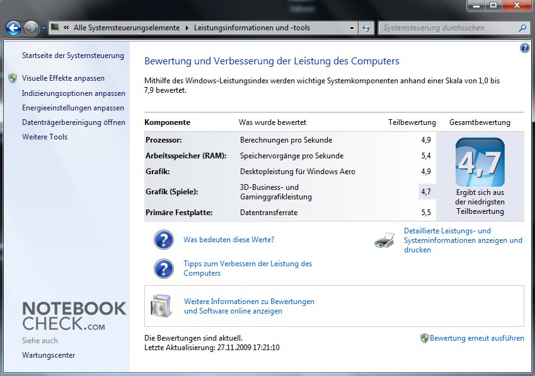Image resolution: width=535 pixels, height=376 pixels.
Task: Maximize the window
Action: coord(493,5)
